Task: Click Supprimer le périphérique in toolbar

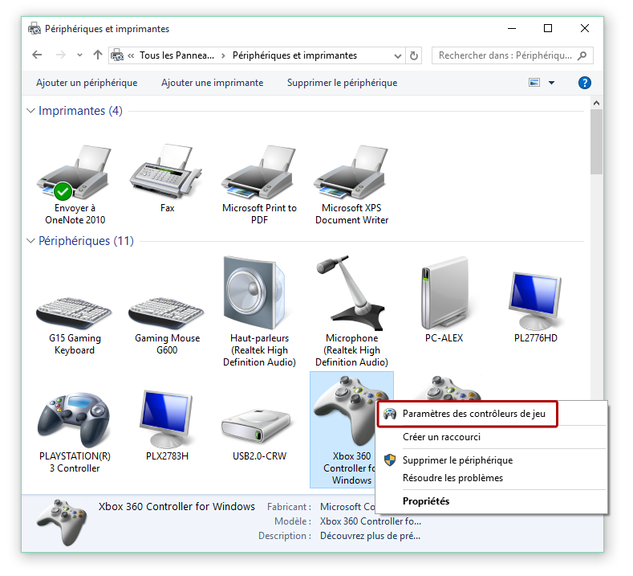Action: (x=342, y=83)
